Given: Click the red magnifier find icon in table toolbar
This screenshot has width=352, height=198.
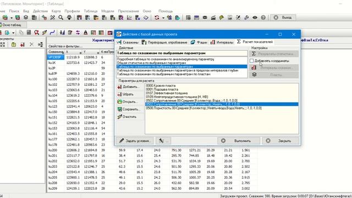Looking at the screenshot, I should [x=37, y=32].
